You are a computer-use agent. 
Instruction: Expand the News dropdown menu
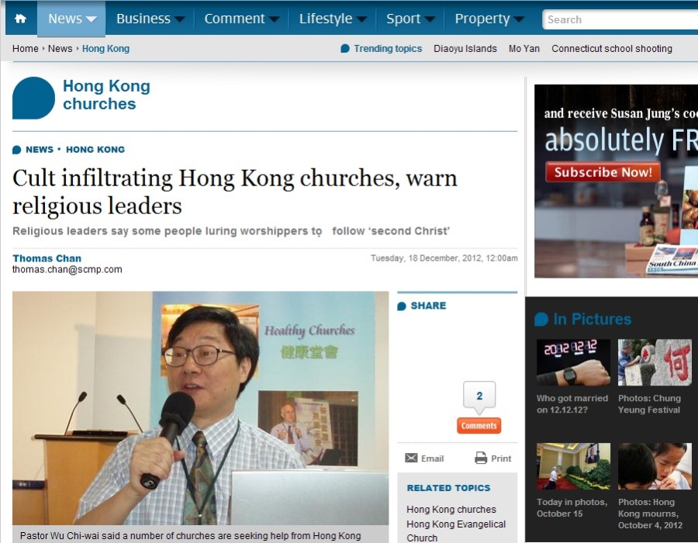point(71,19)
